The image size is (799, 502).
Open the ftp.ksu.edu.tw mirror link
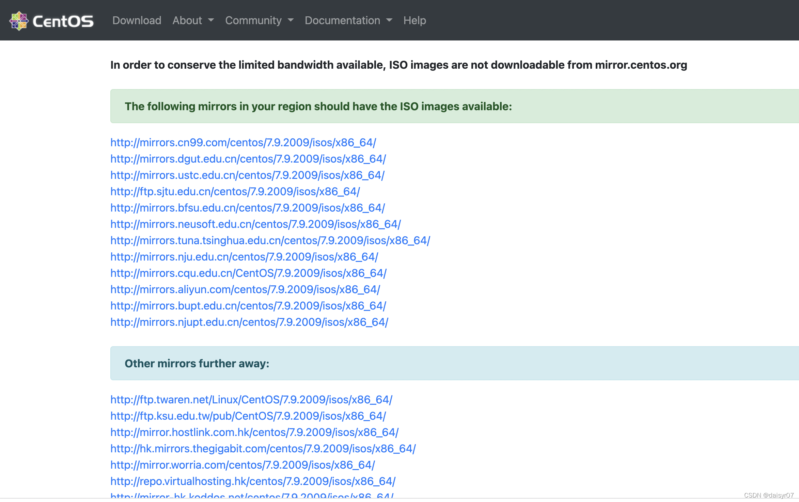[x=248, y=416]
